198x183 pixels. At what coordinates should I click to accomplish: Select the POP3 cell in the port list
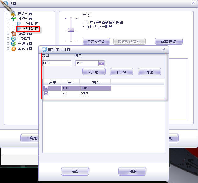coord(96,88)
